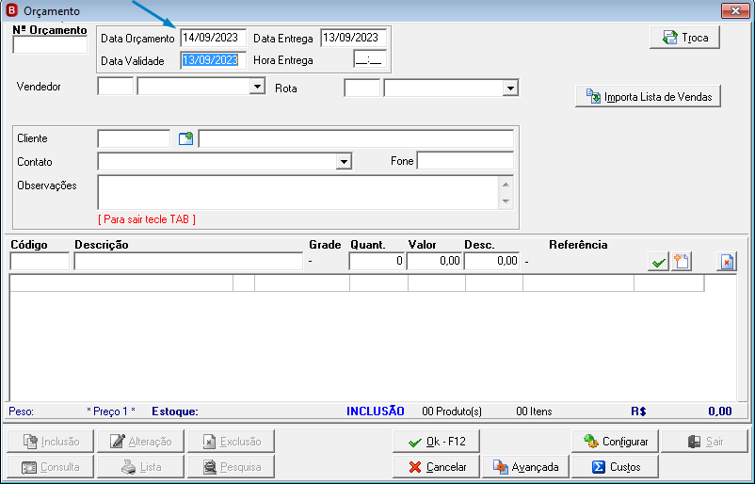Click the '00 Produto(s)' counter text
Image resolution: width=755 pixels, height=484 pixels.
pyautogui.click(x=452, y=411)
